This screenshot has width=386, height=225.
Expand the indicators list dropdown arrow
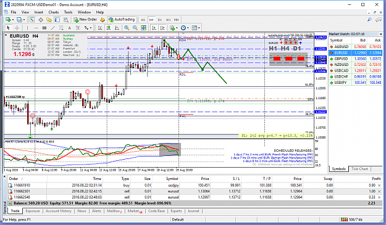click(177, 28)
